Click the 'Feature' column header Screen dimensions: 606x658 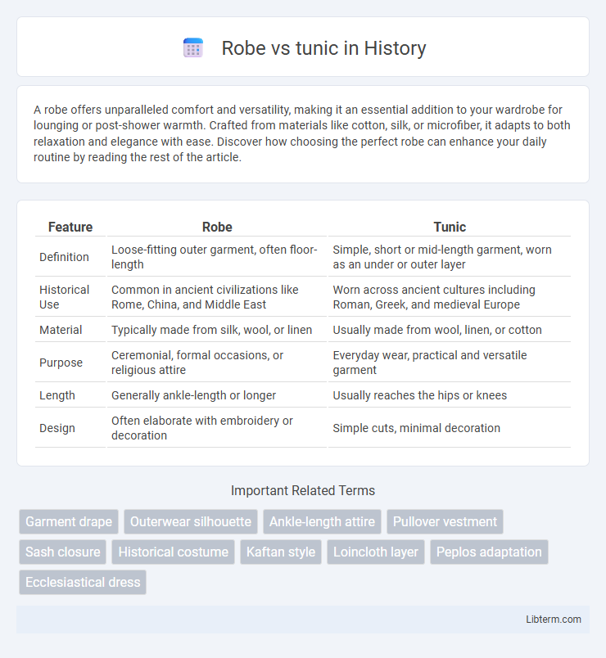pyautogui.click(x=70, y=227)
